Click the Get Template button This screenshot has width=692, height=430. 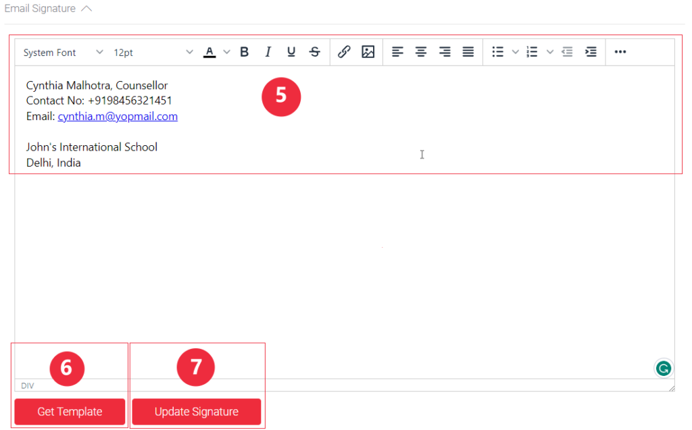click(70, 412)
